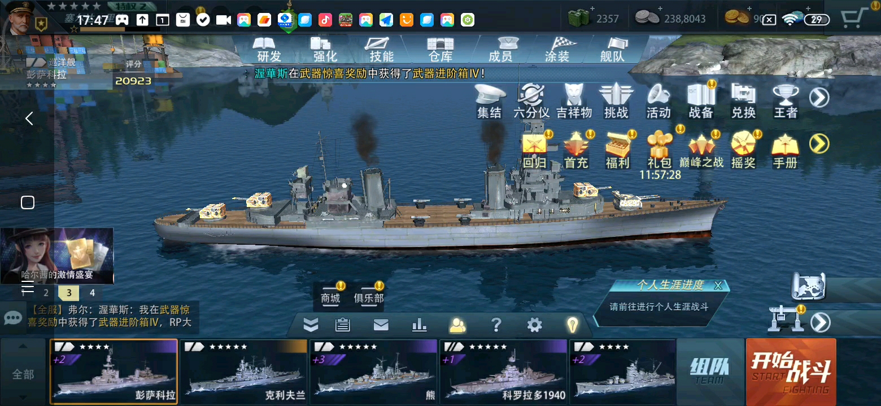This screenshot has width=881, height=406.
Task: Expand the arrow beside the crane icon
Action: [820, 323]
